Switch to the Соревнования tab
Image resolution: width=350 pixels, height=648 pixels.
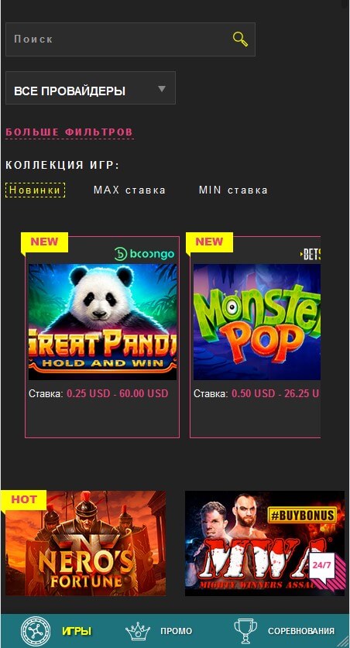(x=300, y=632)
